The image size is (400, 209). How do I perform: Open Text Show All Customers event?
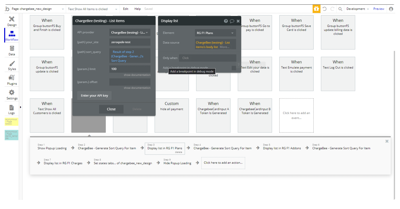click(47, 115)
